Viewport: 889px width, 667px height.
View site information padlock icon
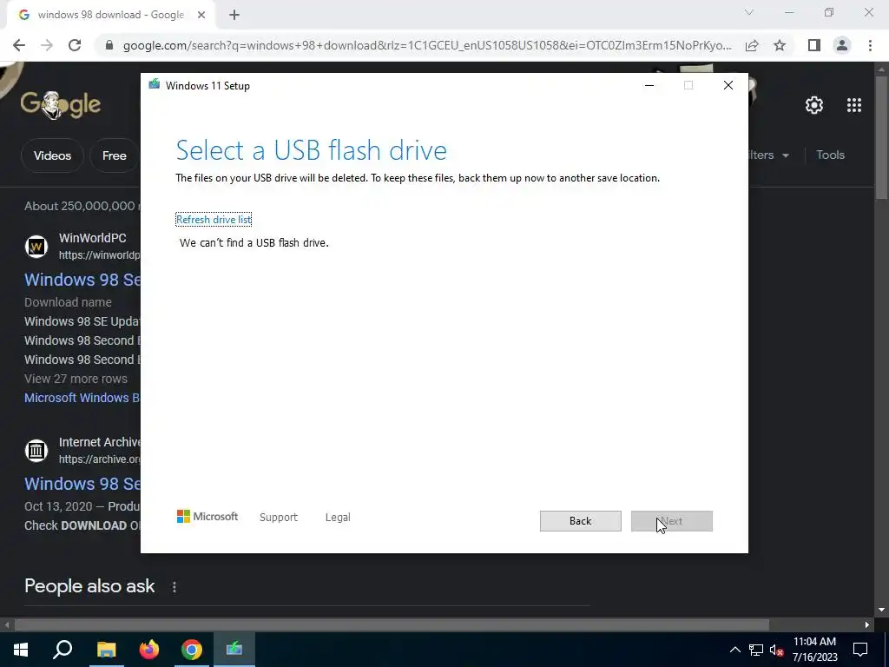(109, 45)
